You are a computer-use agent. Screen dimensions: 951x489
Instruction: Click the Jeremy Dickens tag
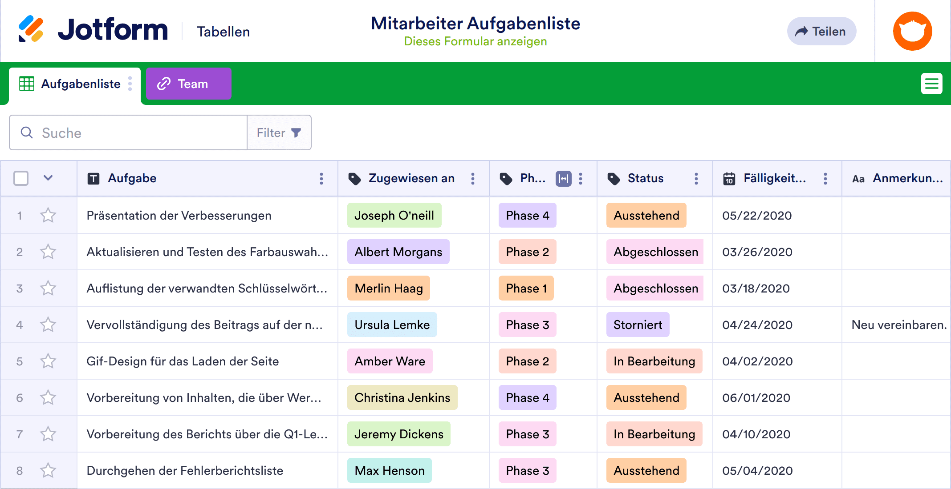click(398, 434)
